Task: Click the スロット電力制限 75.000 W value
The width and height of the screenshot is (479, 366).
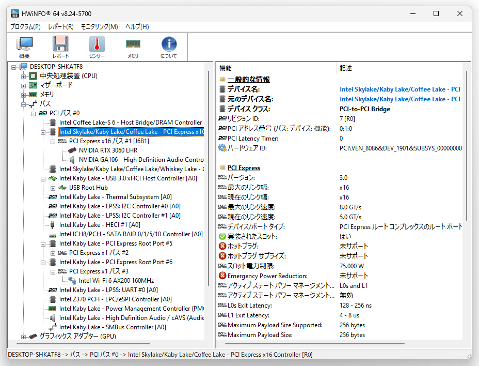Action: coord(352,266)
